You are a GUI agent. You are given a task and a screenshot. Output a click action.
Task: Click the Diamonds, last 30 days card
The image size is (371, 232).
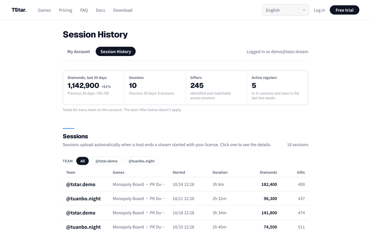[94, 88]
